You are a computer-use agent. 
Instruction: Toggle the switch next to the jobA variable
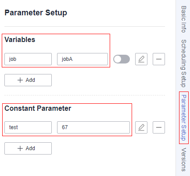pyautogui.click(x=122, y=59)
